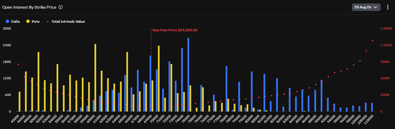The image size is (395, 129).
Task: Select the Puts bar at strike 70000
Action: point(159,78)
